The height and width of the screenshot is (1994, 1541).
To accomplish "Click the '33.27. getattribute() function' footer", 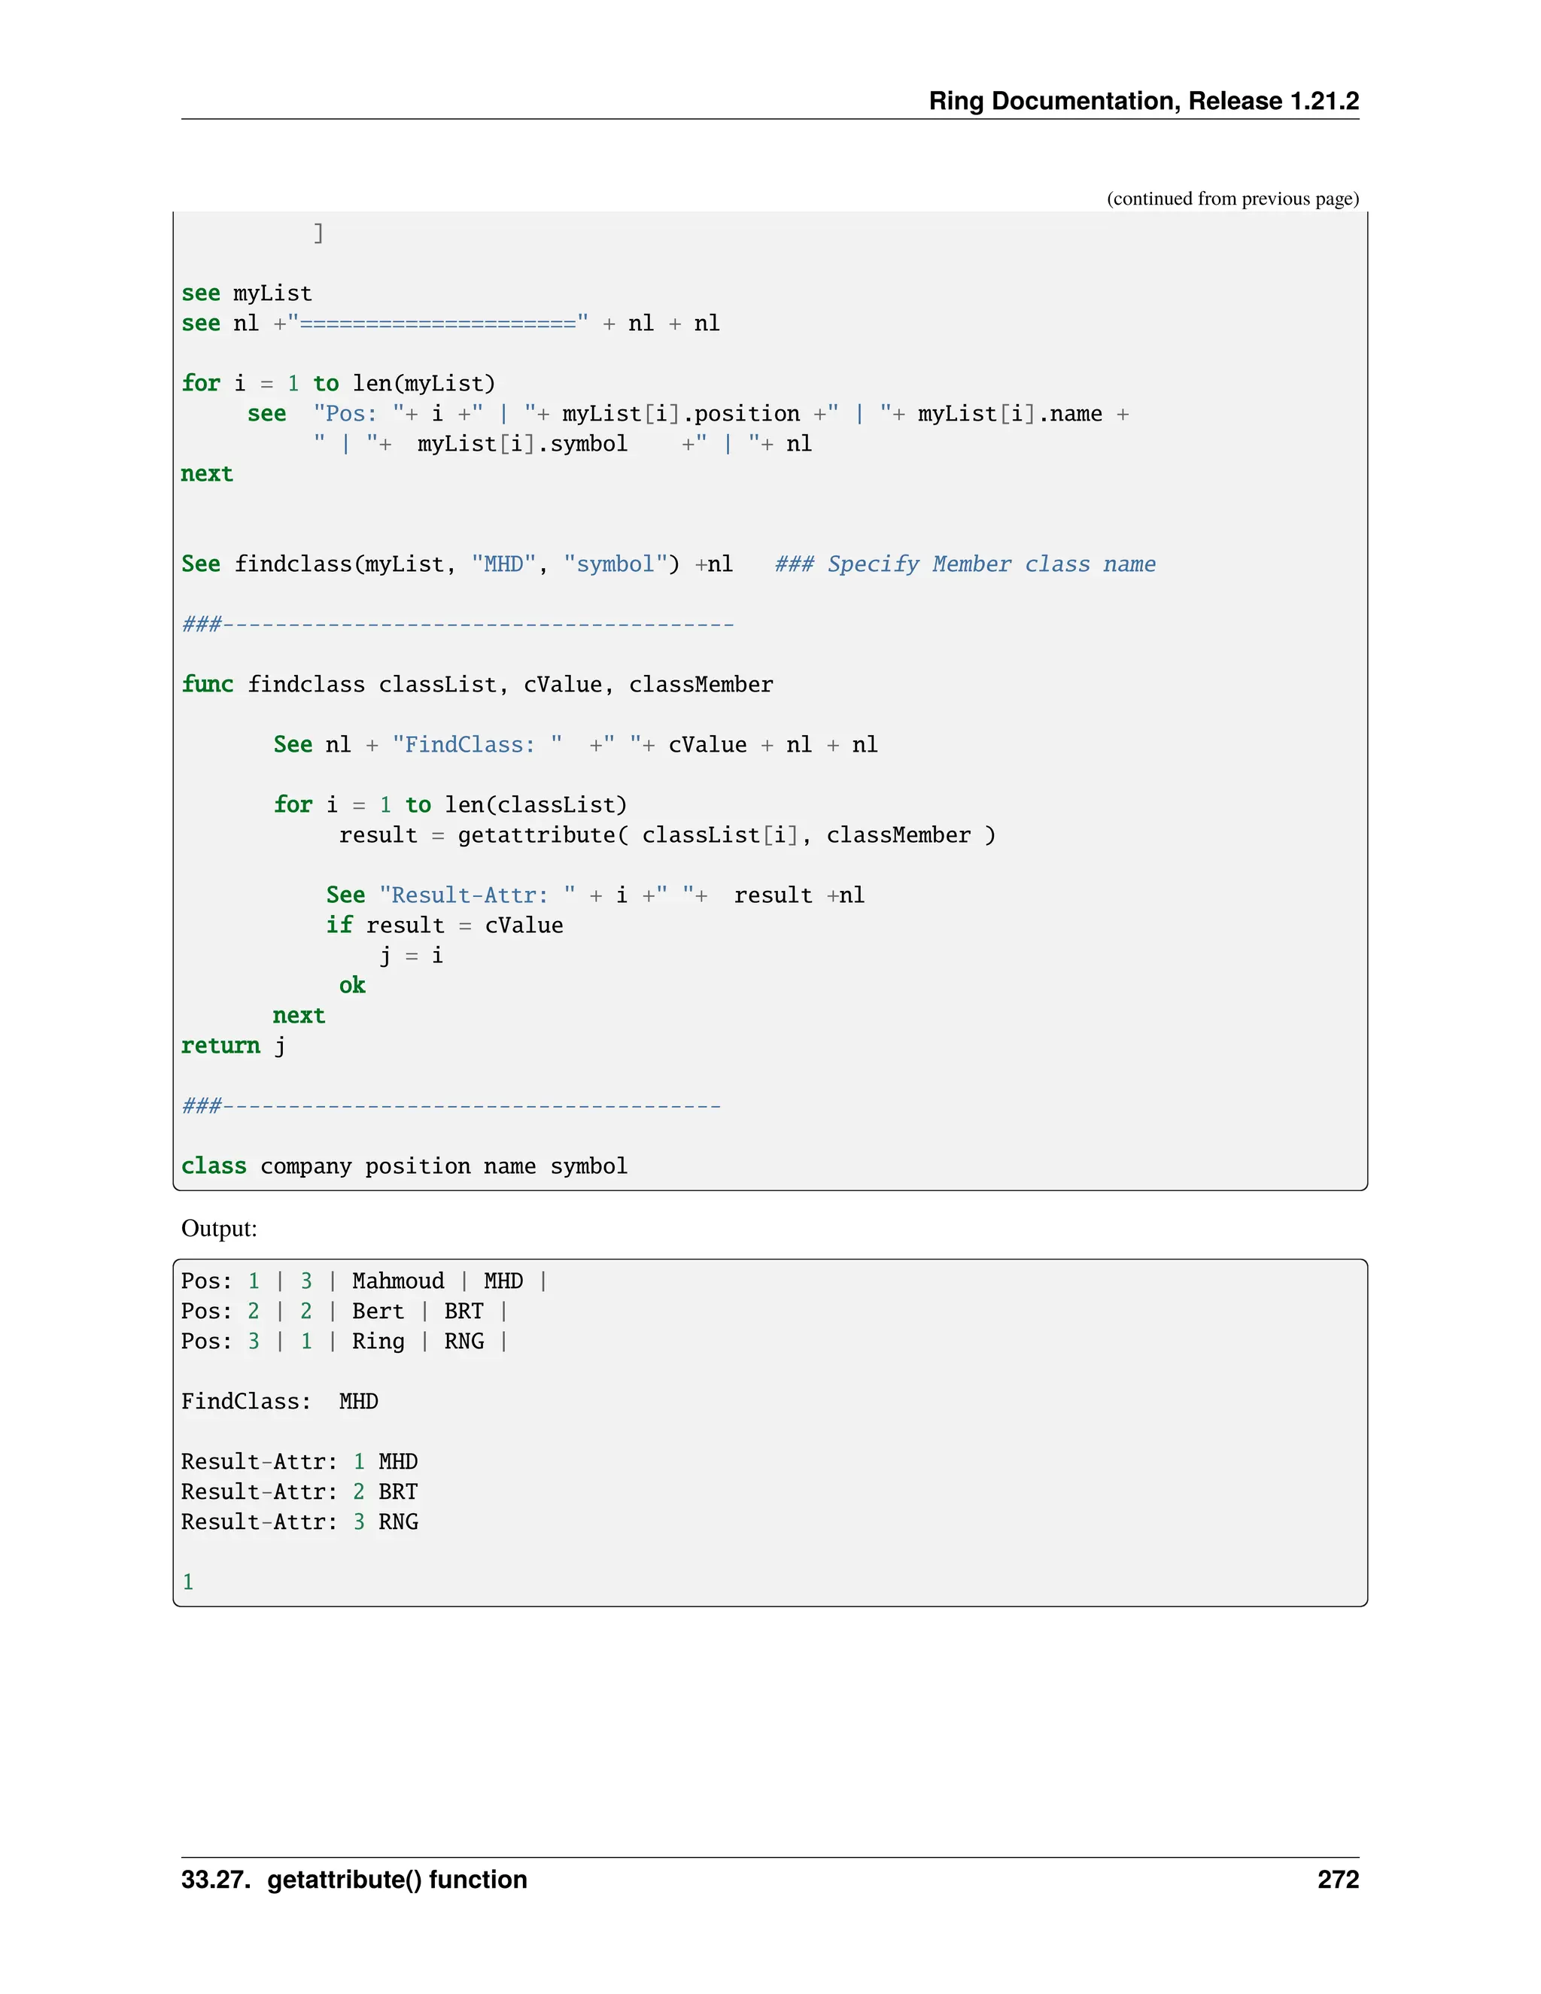I will 354,1880.
